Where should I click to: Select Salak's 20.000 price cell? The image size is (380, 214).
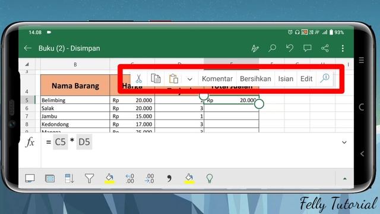132,108
